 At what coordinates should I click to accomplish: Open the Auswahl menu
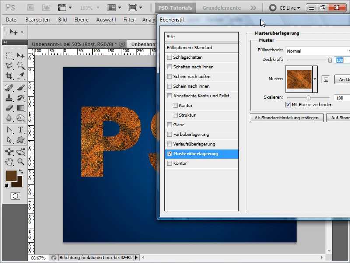[x=106, y=20]
